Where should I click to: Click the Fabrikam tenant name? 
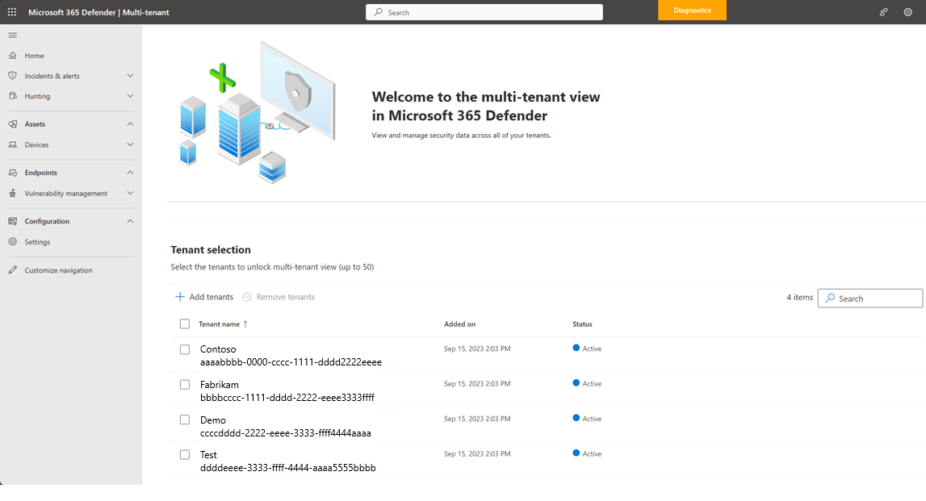pyautogui.click(x=220, y=385)
